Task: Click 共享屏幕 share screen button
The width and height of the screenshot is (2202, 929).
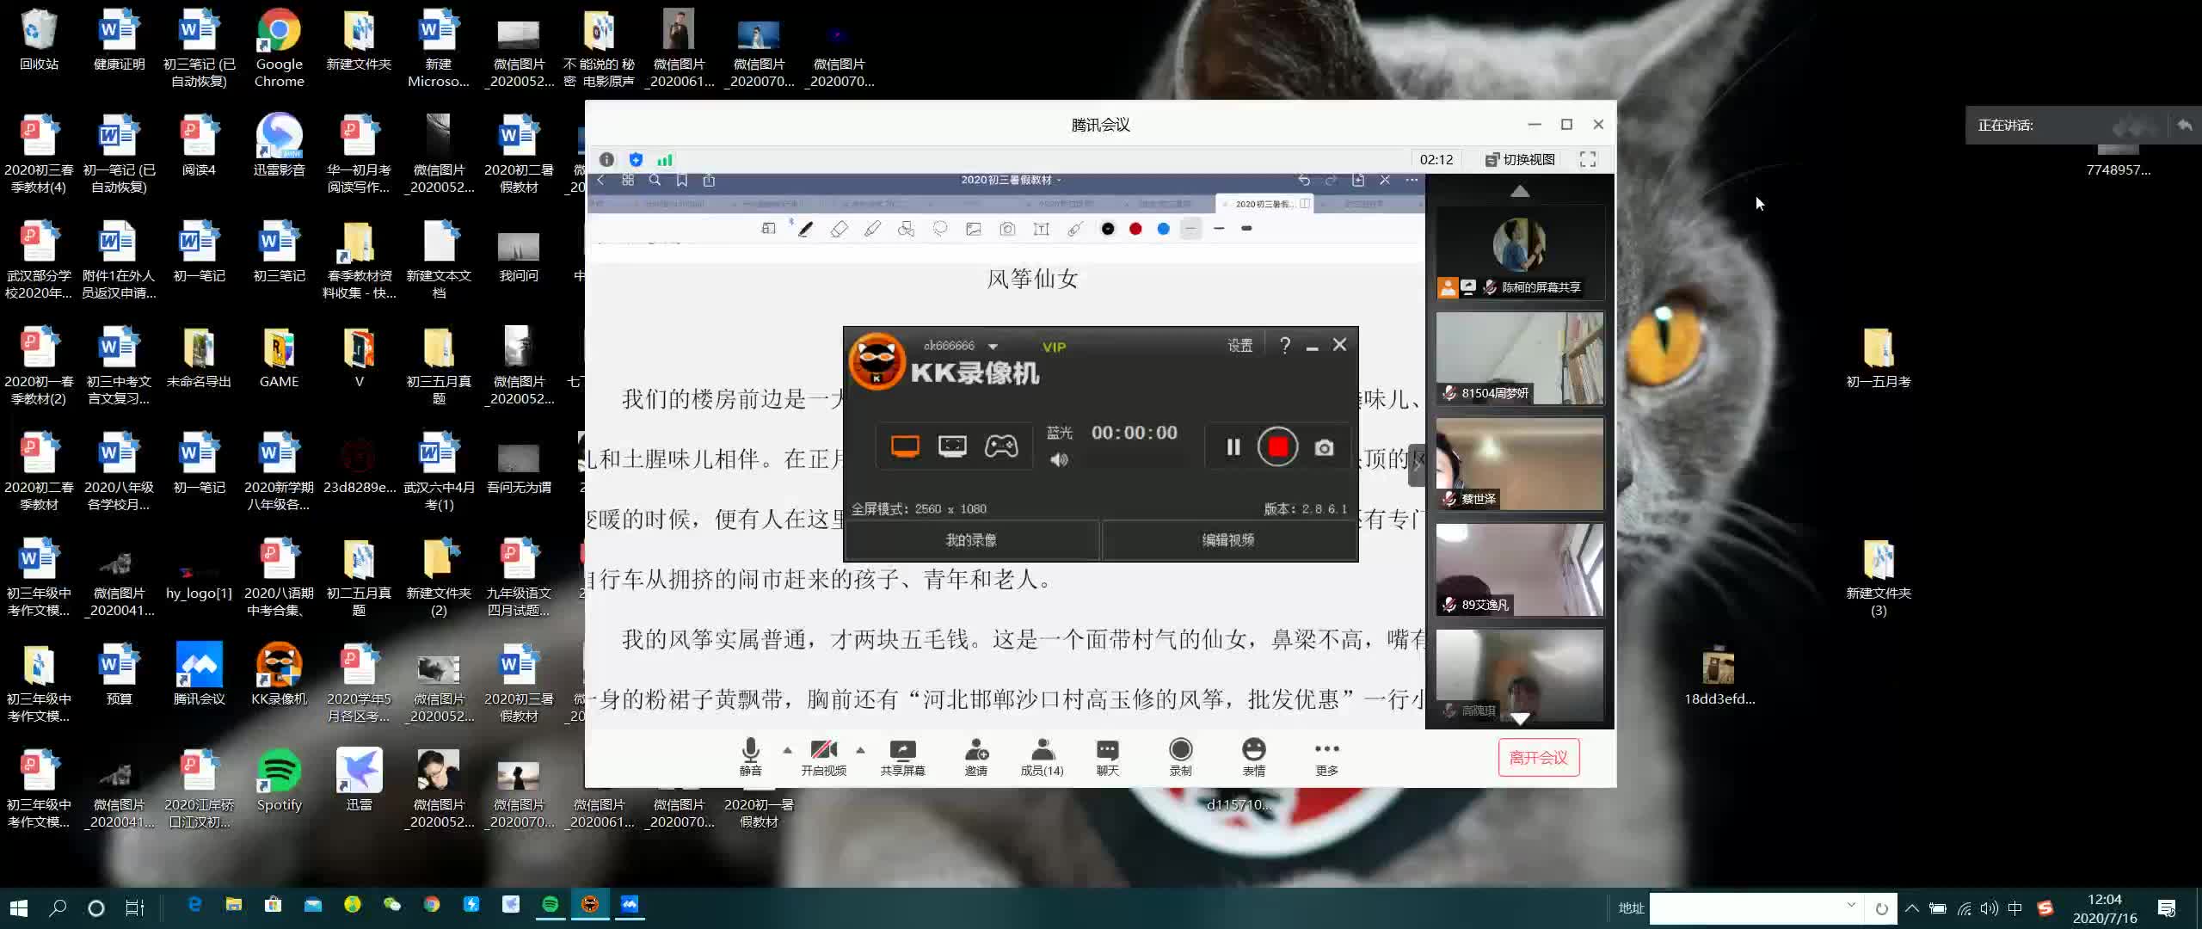Action: coord(902,757)
